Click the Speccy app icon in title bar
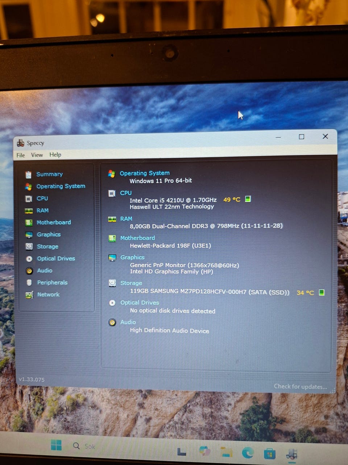The width and height of the screenshot is (348, 465). 21,143
